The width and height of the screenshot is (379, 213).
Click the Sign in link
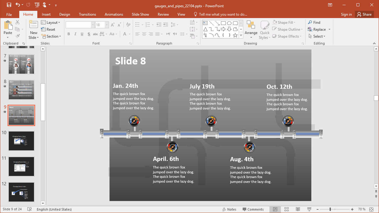click(346, 14)
